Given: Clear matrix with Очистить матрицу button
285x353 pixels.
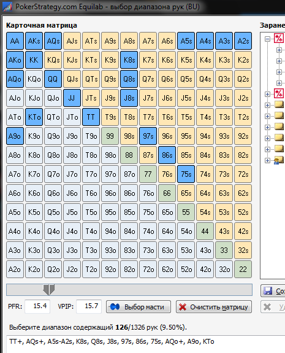Looking at the screenshot, I should [214, 307].
